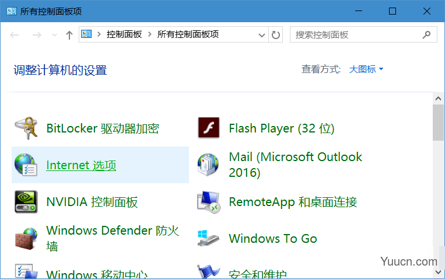This screenshot has width=445, height=279.
Task: Click the scrollbar down arrow
Action: coord(438,273)
